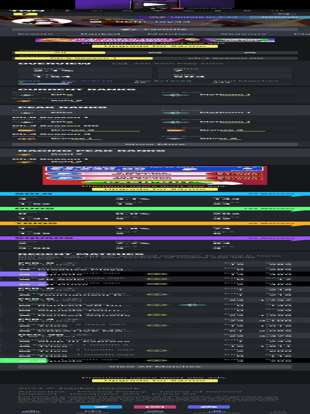Open the ZB Duos match row
310x414 pixels.
(x=155, y=284)
